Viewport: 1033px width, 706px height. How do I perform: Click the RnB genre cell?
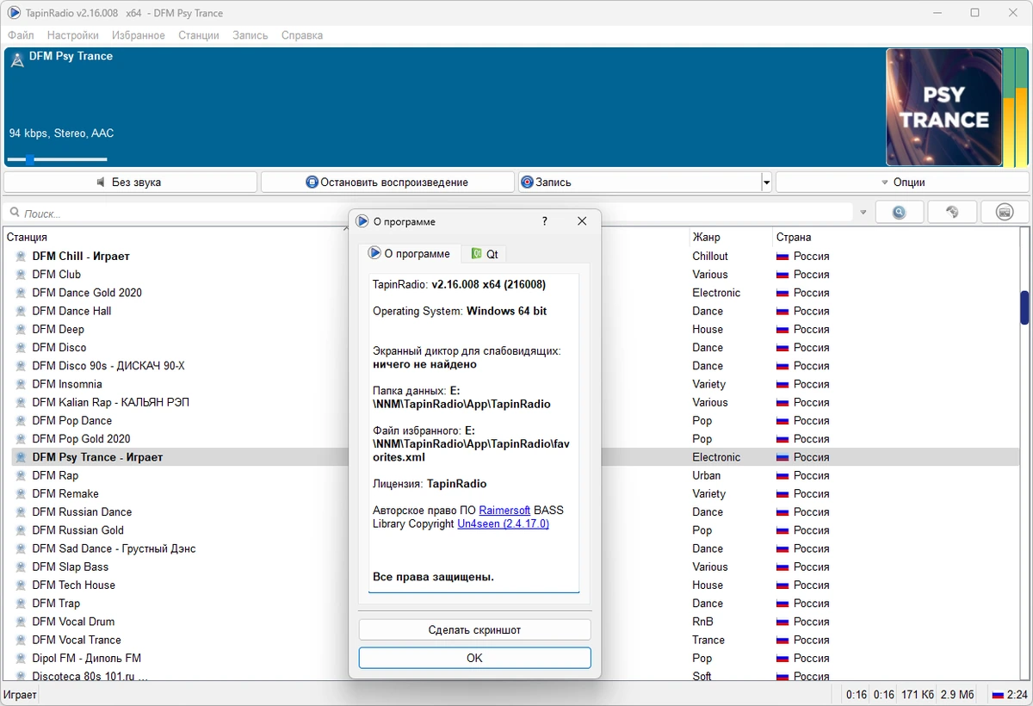point(702,622)
